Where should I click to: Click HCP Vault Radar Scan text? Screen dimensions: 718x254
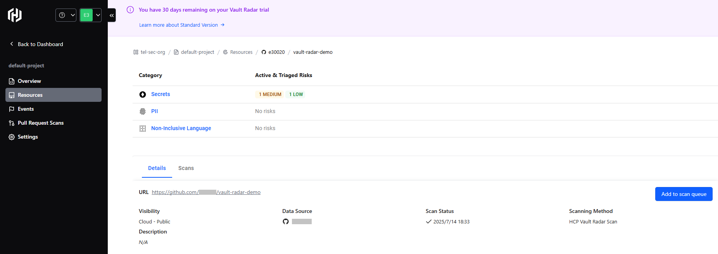tap(593, 222)
